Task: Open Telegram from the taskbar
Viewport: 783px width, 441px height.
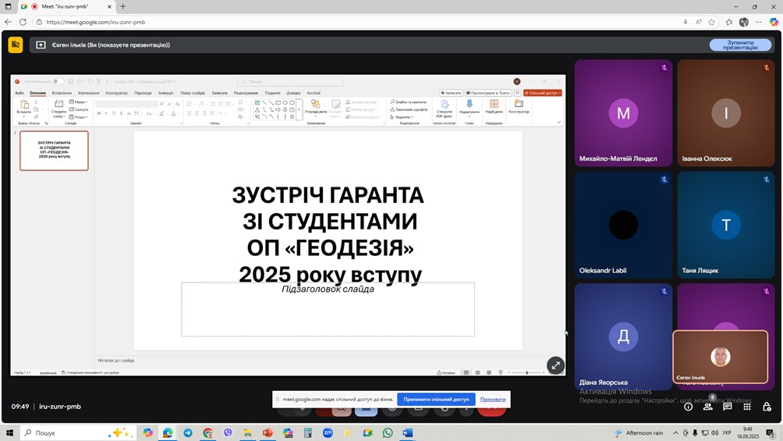Action: click(x=188, y=433)
